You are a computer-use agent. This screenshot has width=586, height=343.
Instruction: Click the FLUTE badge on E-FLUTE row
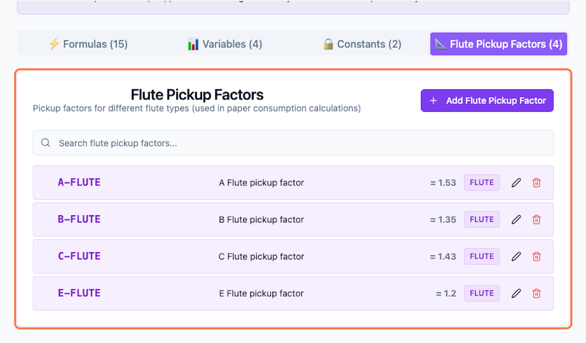click(x=481, y=293)
